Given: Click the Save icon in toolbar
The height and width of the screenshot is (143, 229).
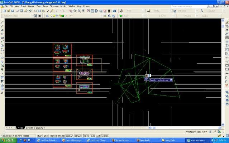Looking at the screenshot, I should 13,11.
